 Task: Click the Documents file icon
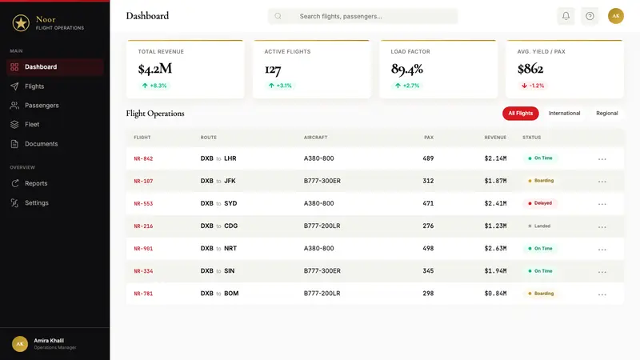tap(14, 144)
